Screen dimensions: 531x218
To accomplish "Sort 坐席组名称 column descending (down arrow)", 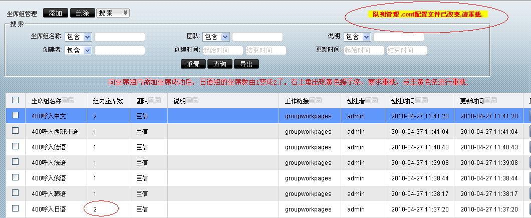I will [x=72, y=101].
